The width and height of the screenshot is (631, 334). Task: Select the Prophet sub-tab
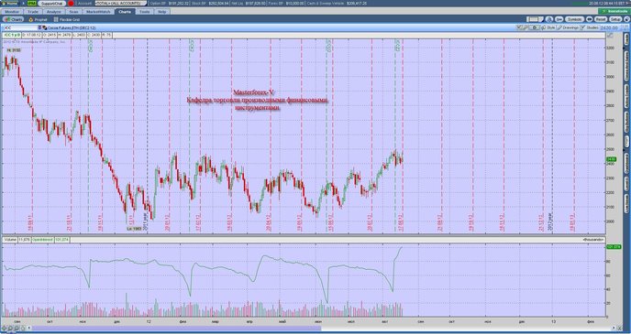pyautogui.click(x=38, y=19)
